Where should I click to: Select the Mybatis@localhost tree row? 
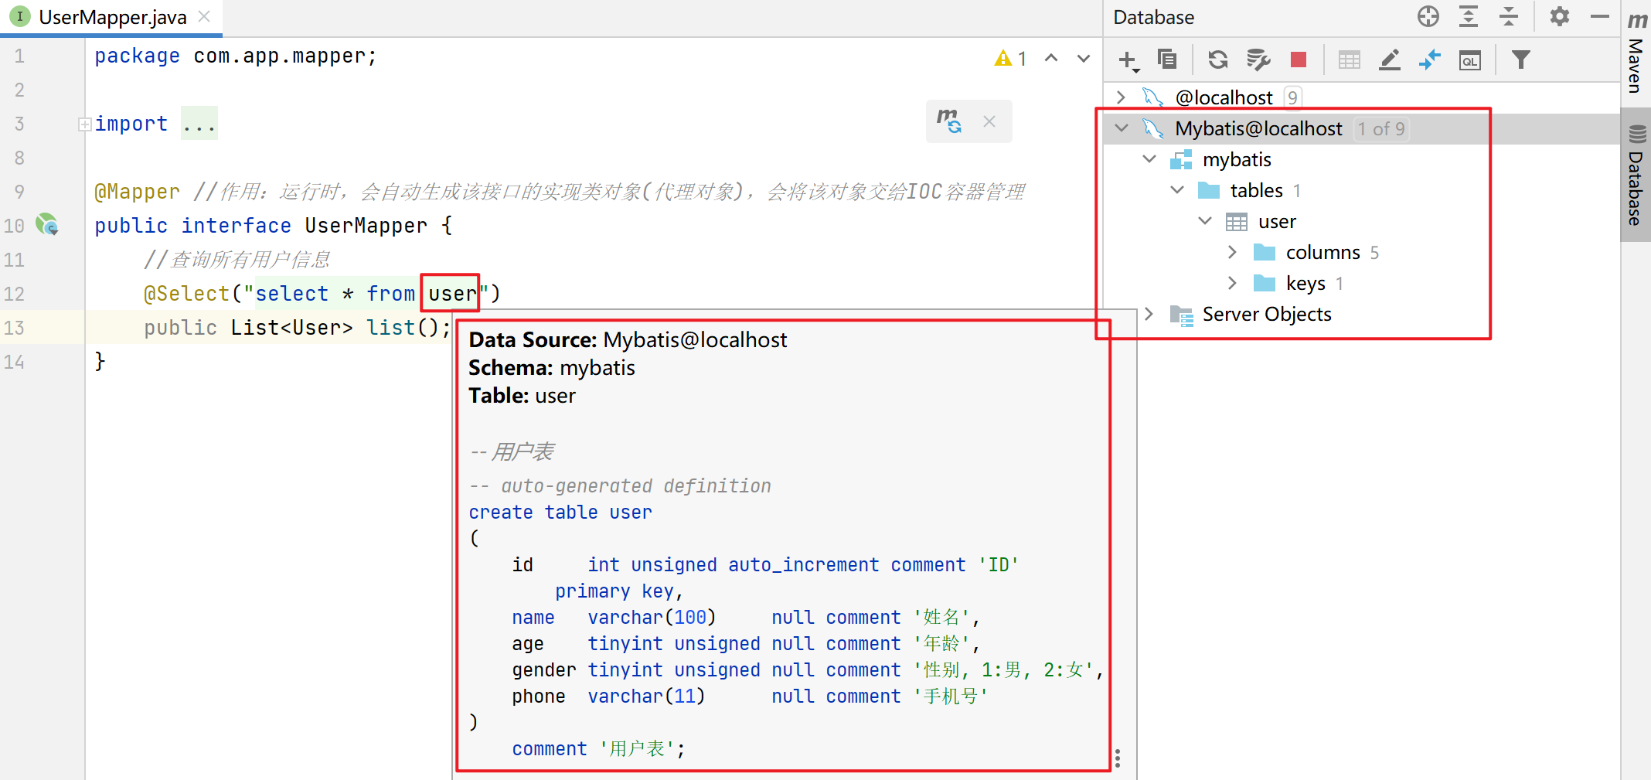(1362, 128)
